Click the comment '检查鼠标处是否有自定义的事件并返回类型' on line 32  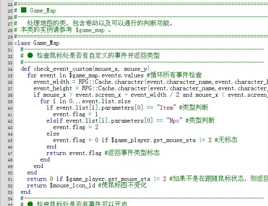point(98,55)
